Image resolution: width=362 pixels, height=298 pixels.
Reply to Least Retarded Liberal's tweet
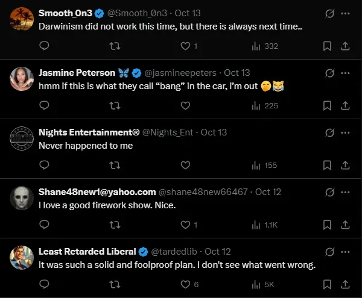click(44, 284)
